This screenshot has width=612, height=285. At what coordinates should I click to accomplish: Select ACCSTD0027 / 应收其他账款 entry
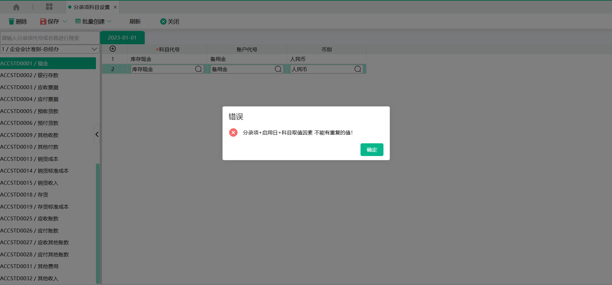tap(48, 242)
